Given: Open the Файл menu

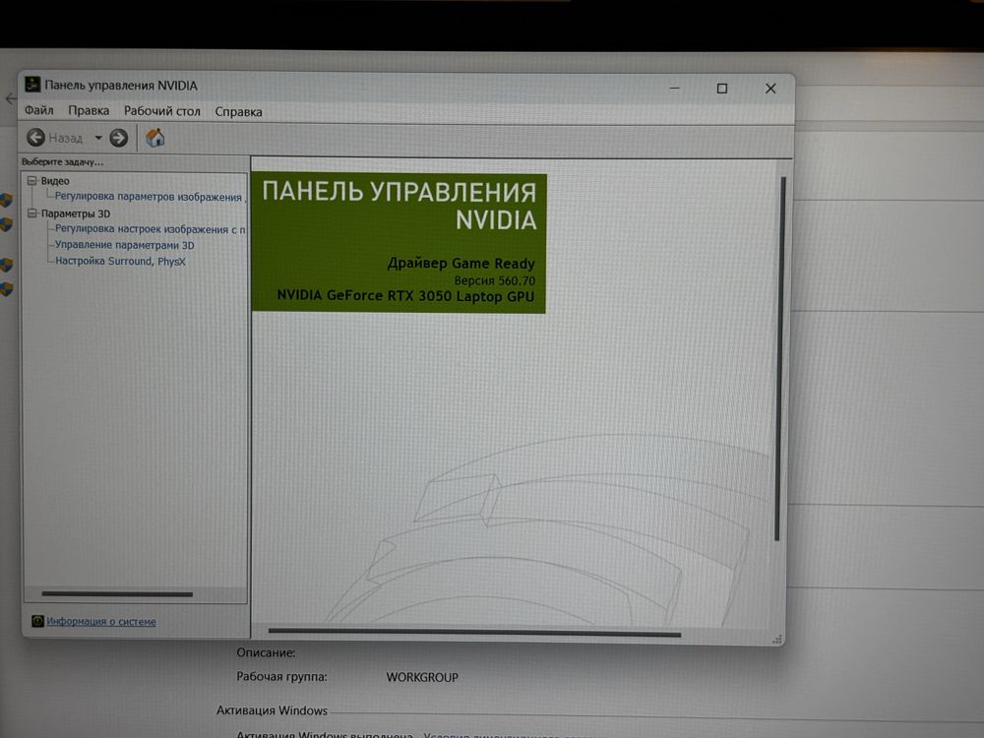Looking at the screenshot, I should pyautogui.click(x=39, y=110).
